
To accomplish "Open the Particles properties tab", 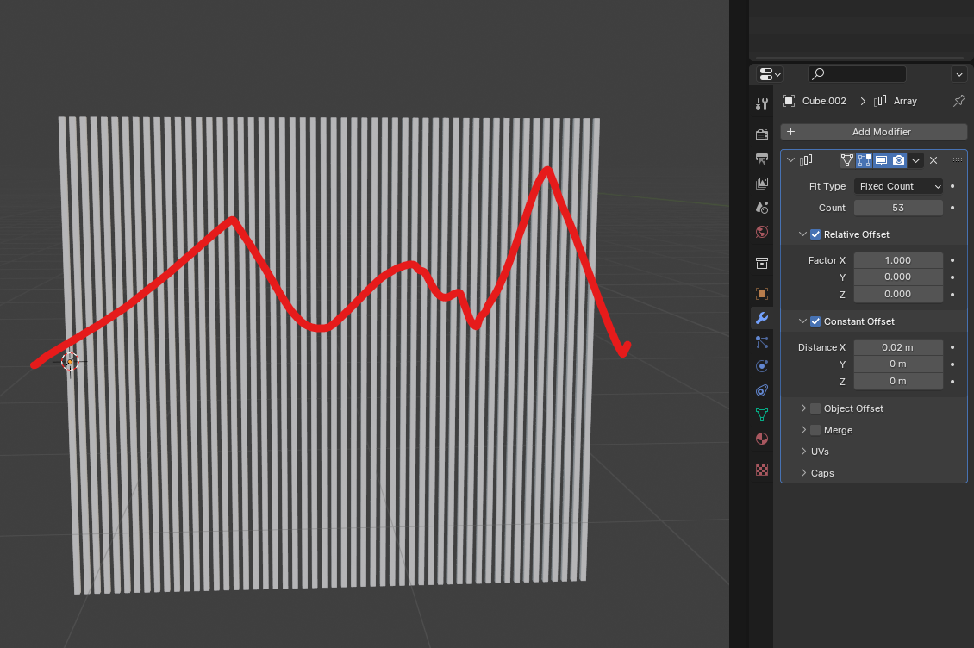I will click(762, 342).
